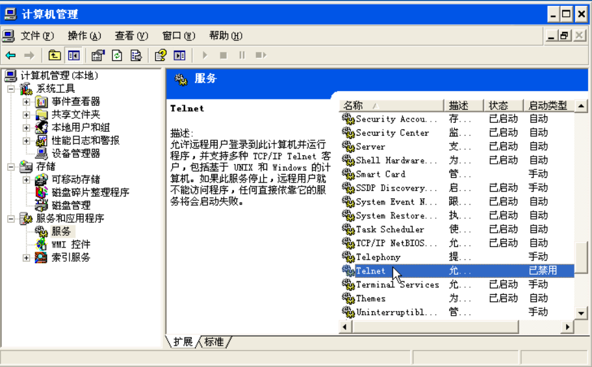Click the action pane toolbar icon next to Help

pos(179,55)
